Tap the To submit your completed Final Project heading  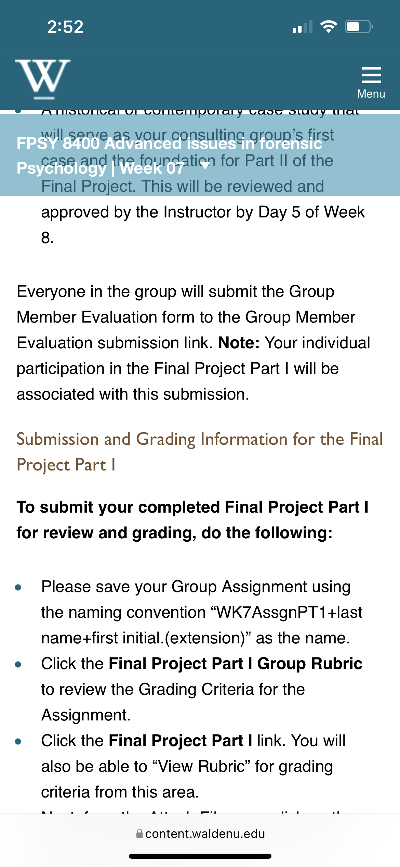pyautogui.click(x=192, y=520)
